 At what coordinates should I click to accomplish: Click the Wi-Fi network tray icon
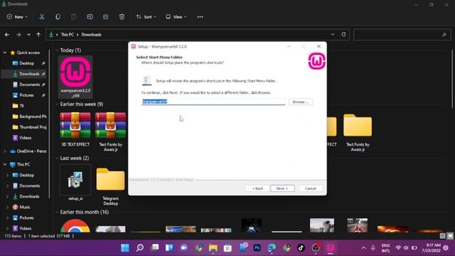coord(398,247)
